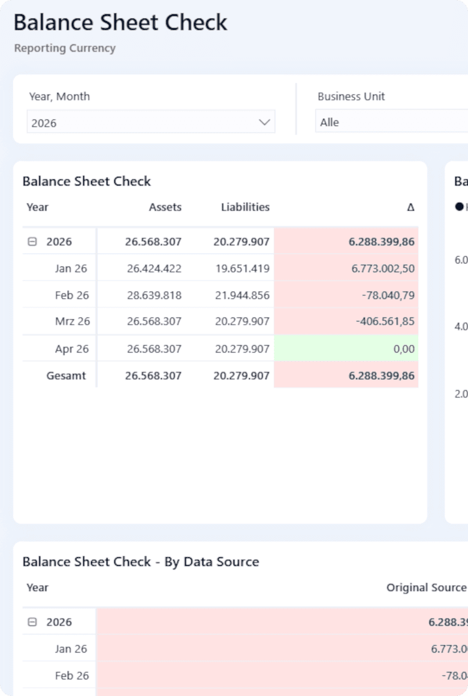468x696 pixels.
Task: Click the 19.651.419 liabilities value
Action: click(242, 269)
